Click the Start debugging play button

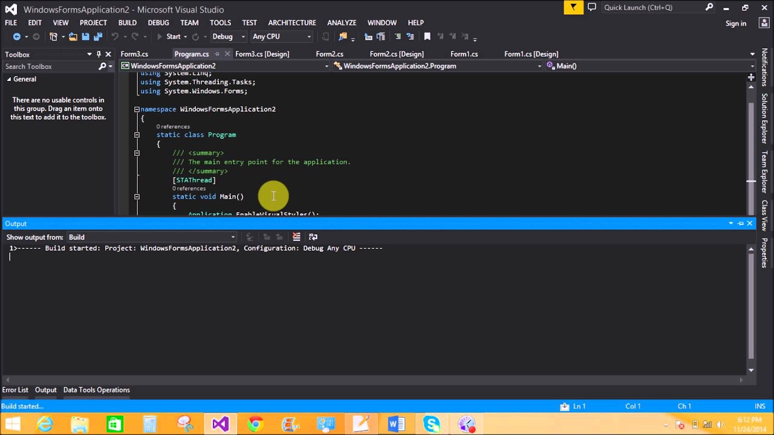point(160,37)
